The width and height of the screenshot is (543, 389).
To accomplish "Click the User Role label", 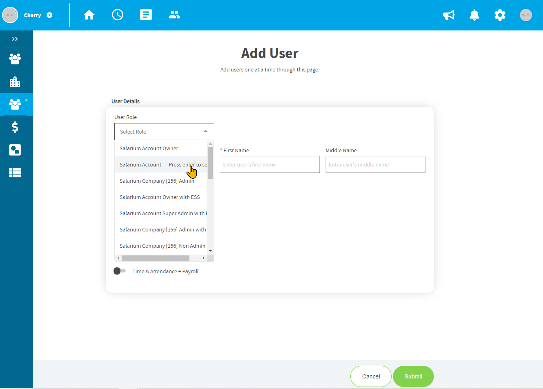I will coord(125,117).
